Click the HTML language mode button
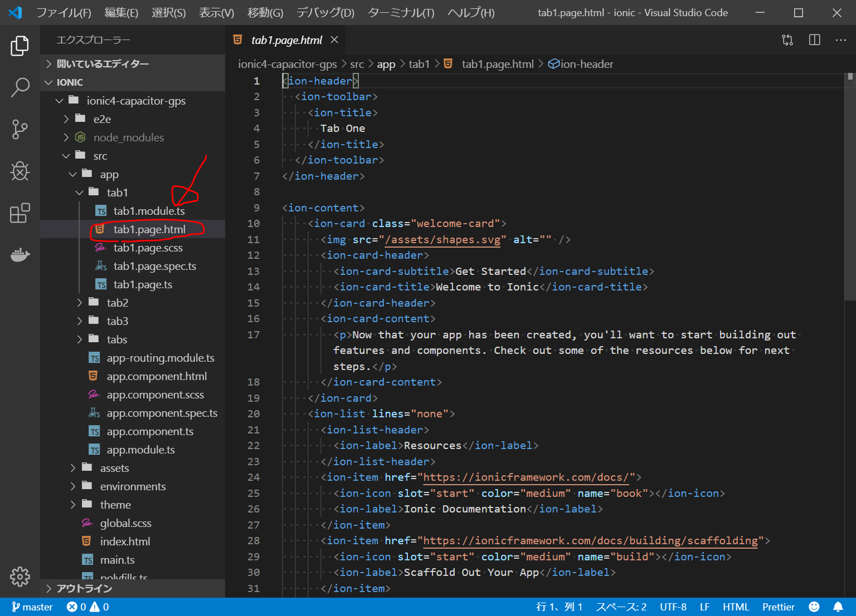This screenshot has width=856, height=616. pos(736,607)
